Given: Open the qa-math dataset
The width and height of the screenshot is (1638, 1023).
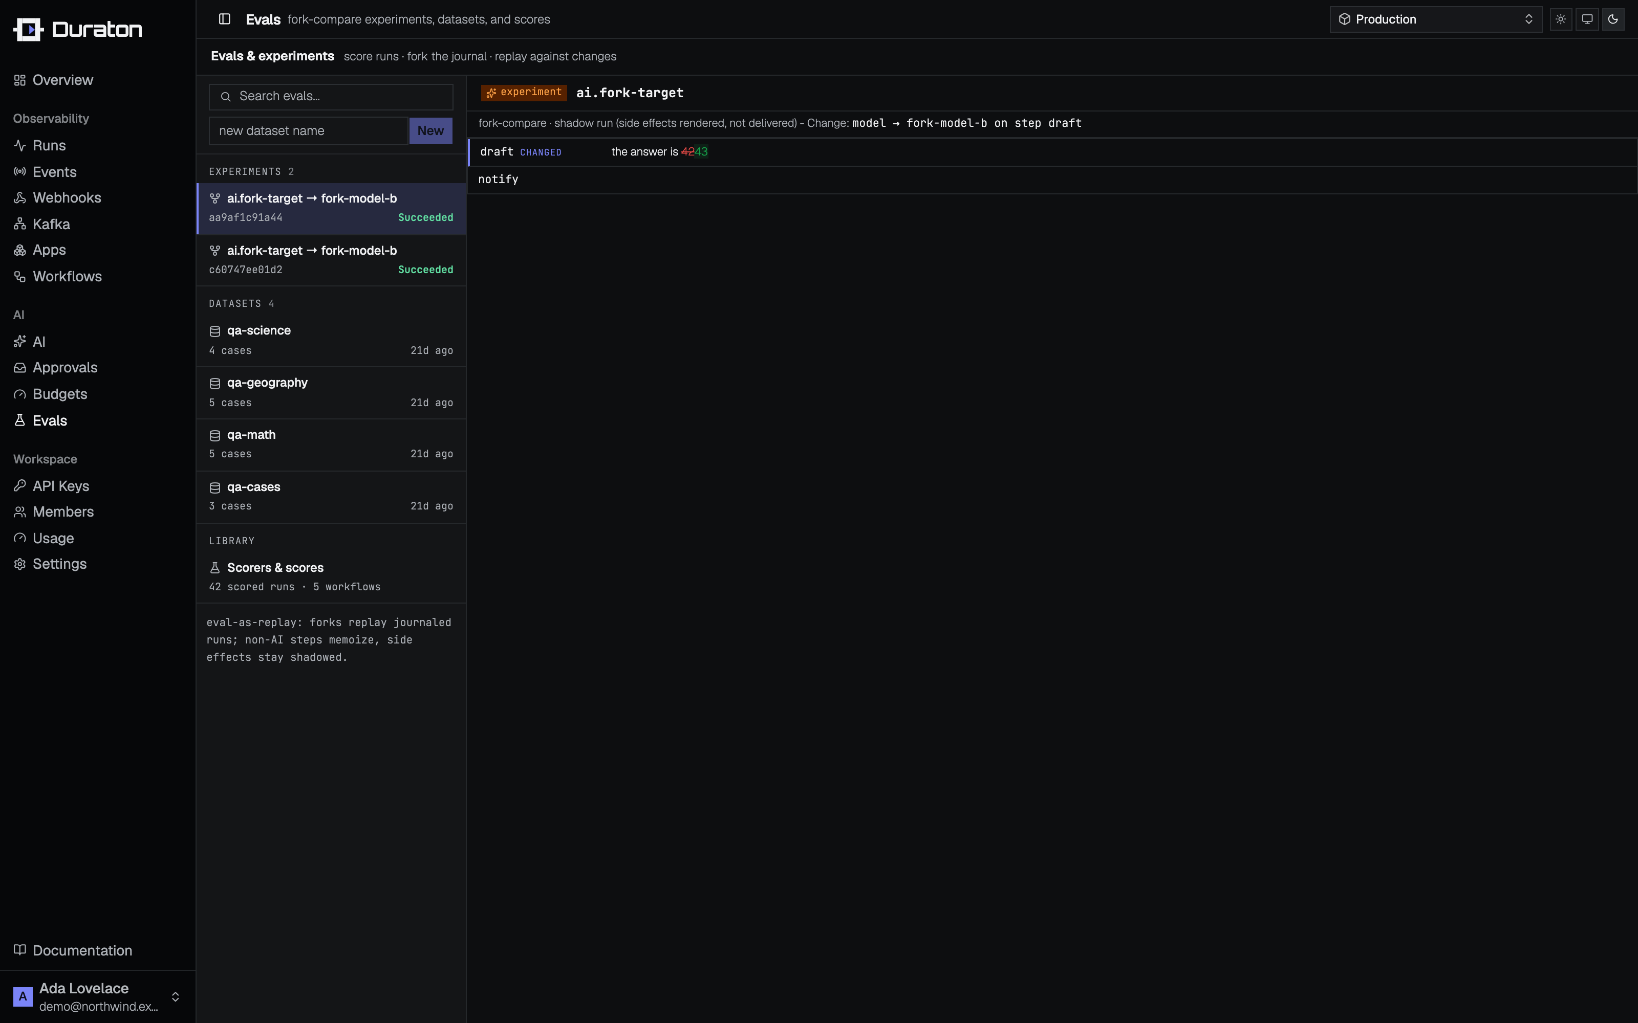Looking at the screenshot, I should (x=331, y=444).
